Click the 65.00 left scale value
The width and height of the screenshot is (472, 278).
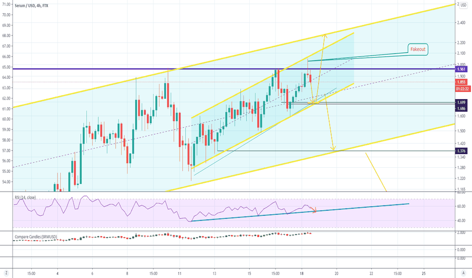click(6, 67)
